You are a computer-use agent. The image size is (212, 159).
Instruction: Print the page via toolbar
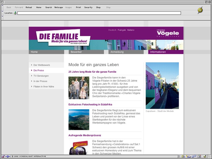pyautogui.click(x=78, y=8)
